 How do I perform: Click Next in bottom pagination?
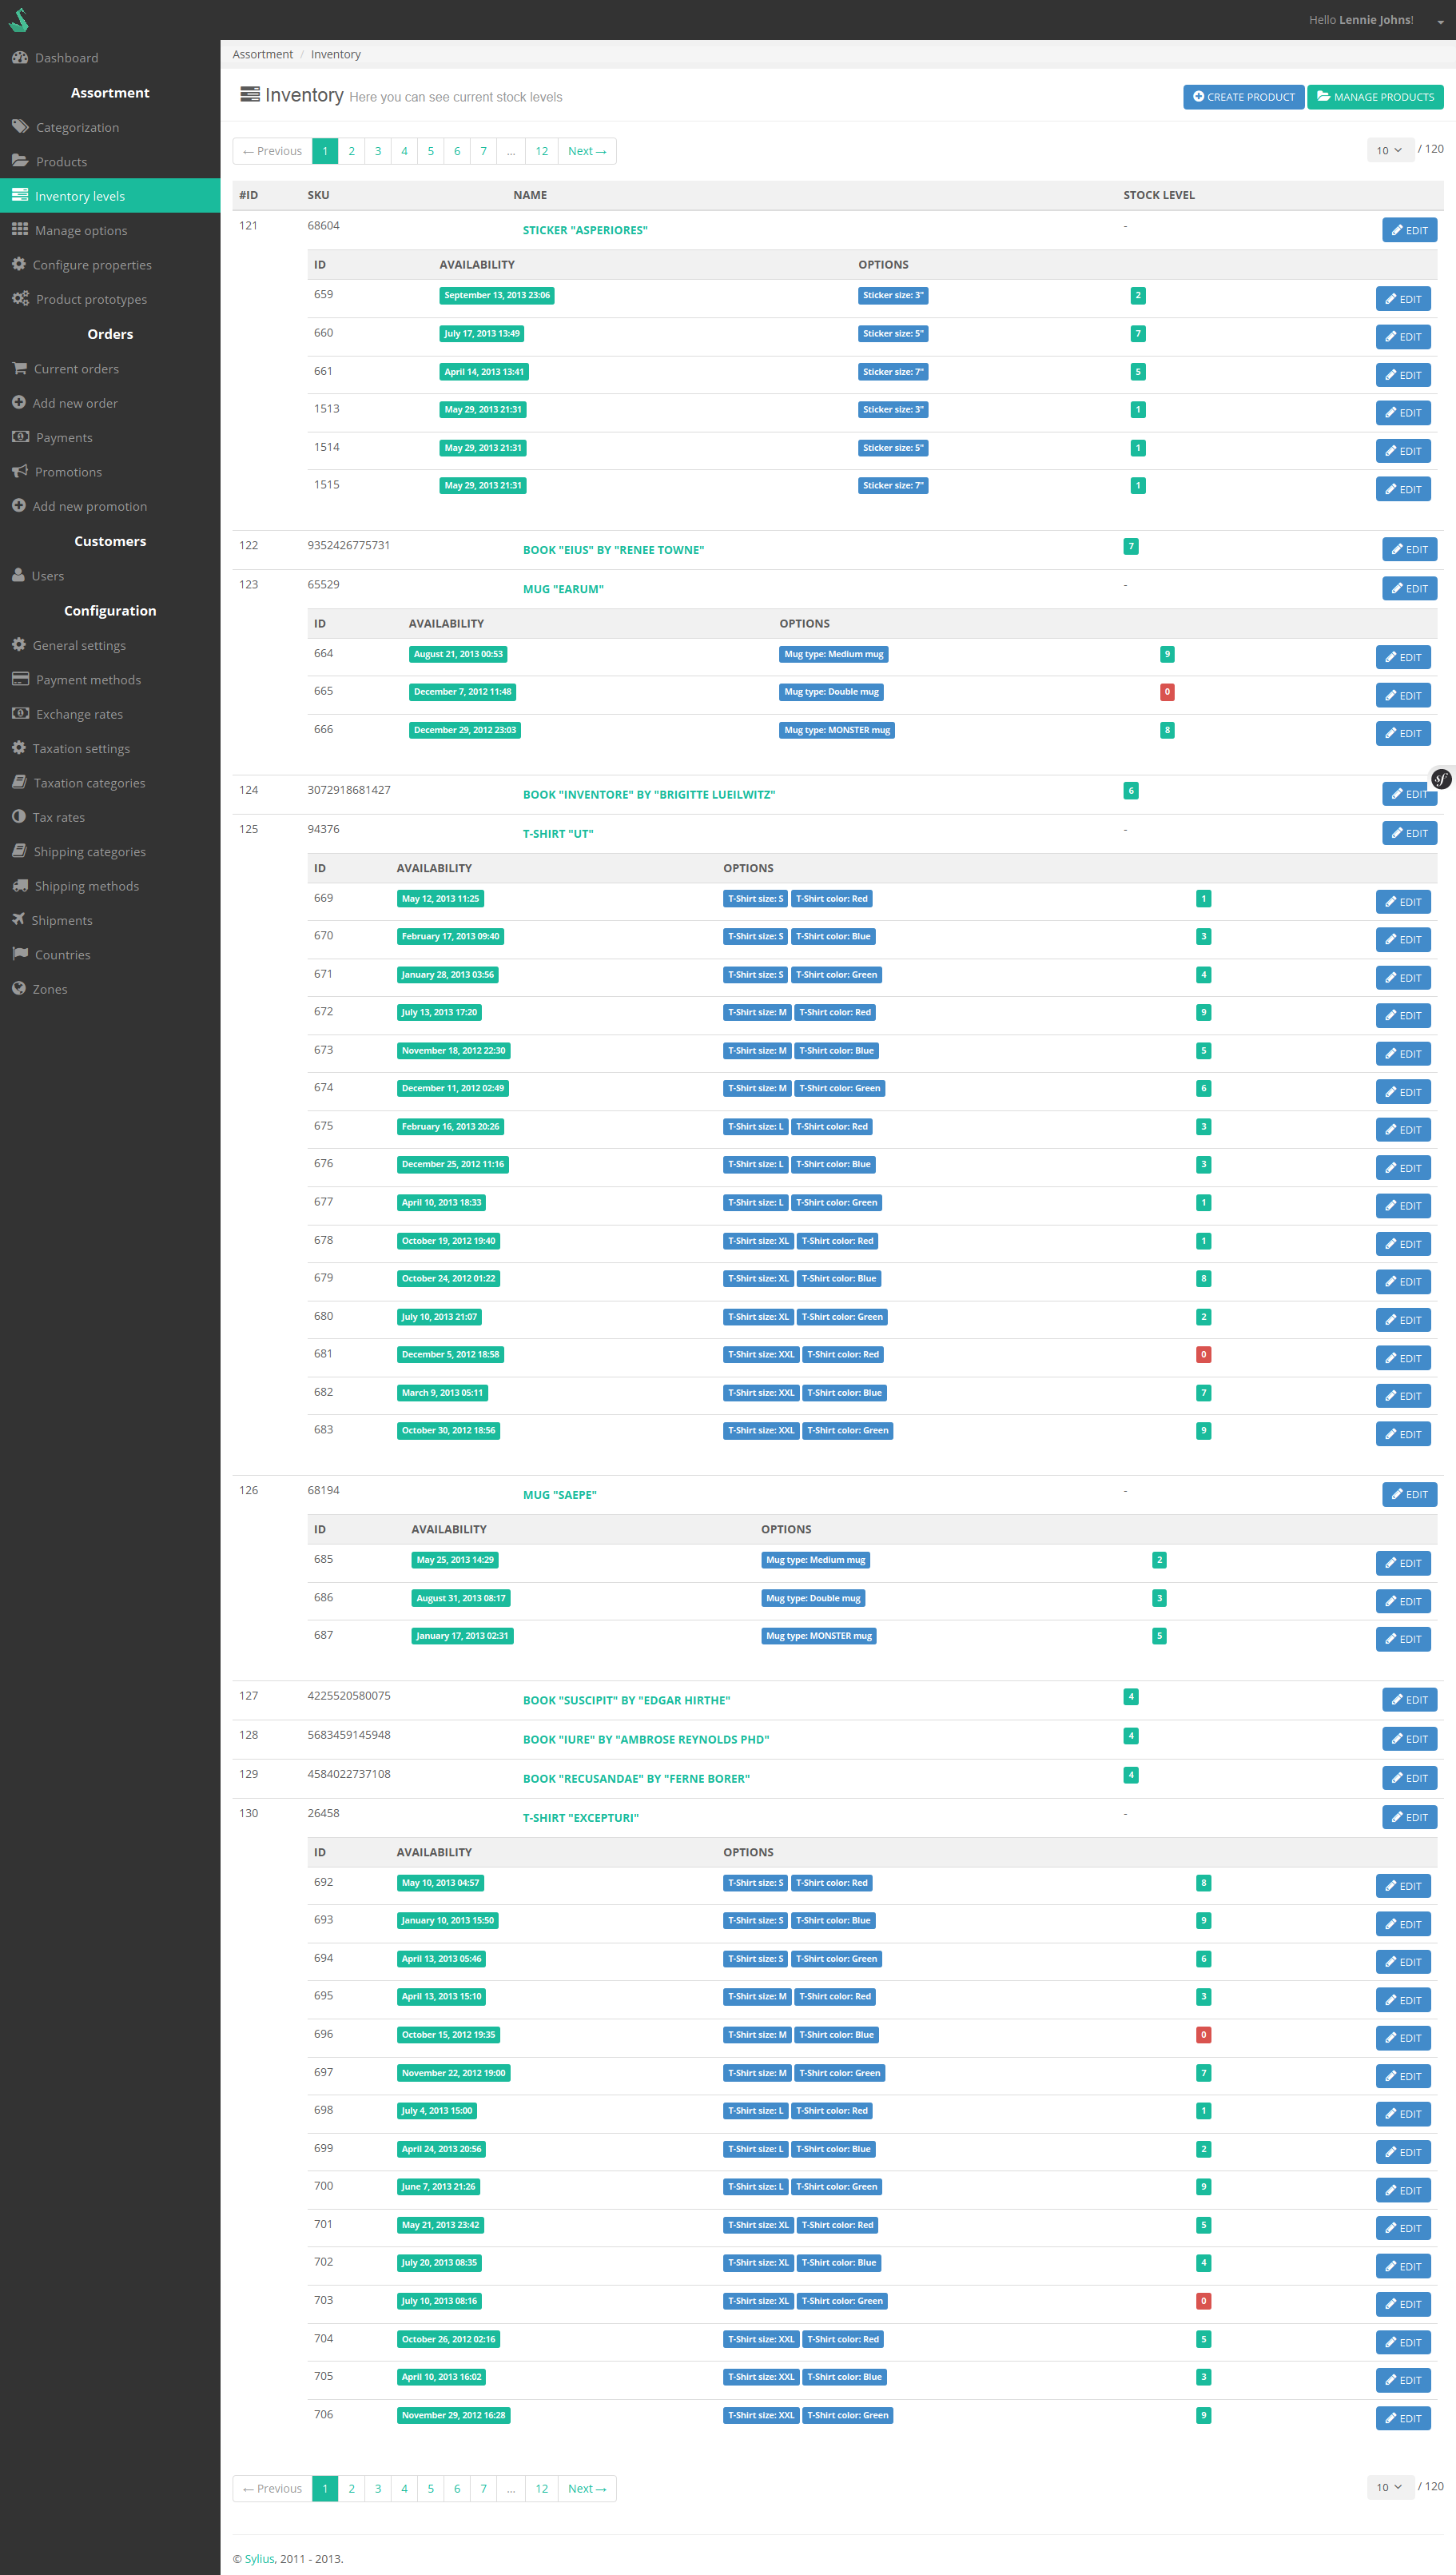587,2489
